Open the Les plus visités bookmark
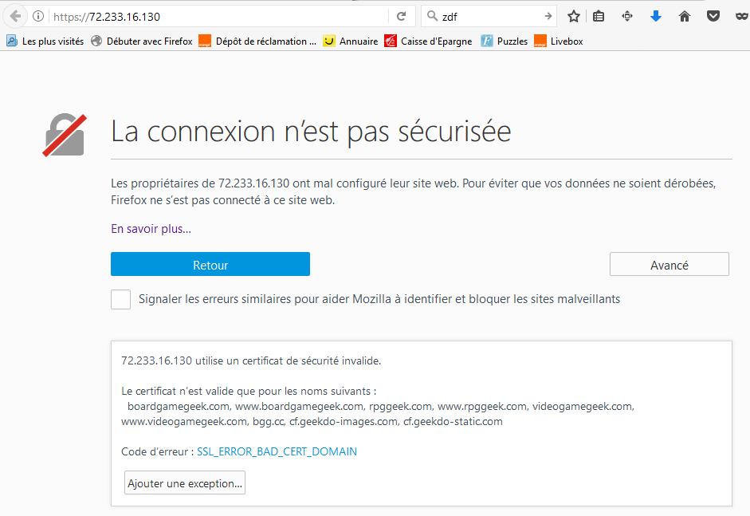 (45, 41)
